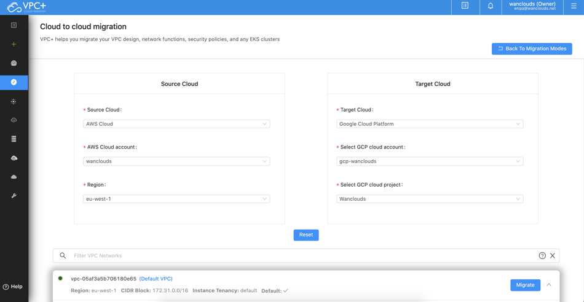The image size is (584, 302).
Task: Click Migrate for vpc-05af3a5b706180e65
Action: 525,285
